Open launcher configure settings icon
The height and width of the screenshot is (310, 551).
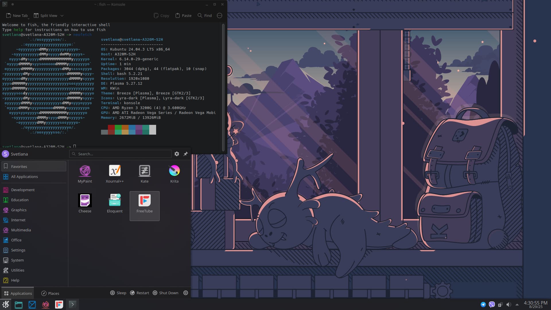[177, 154]
